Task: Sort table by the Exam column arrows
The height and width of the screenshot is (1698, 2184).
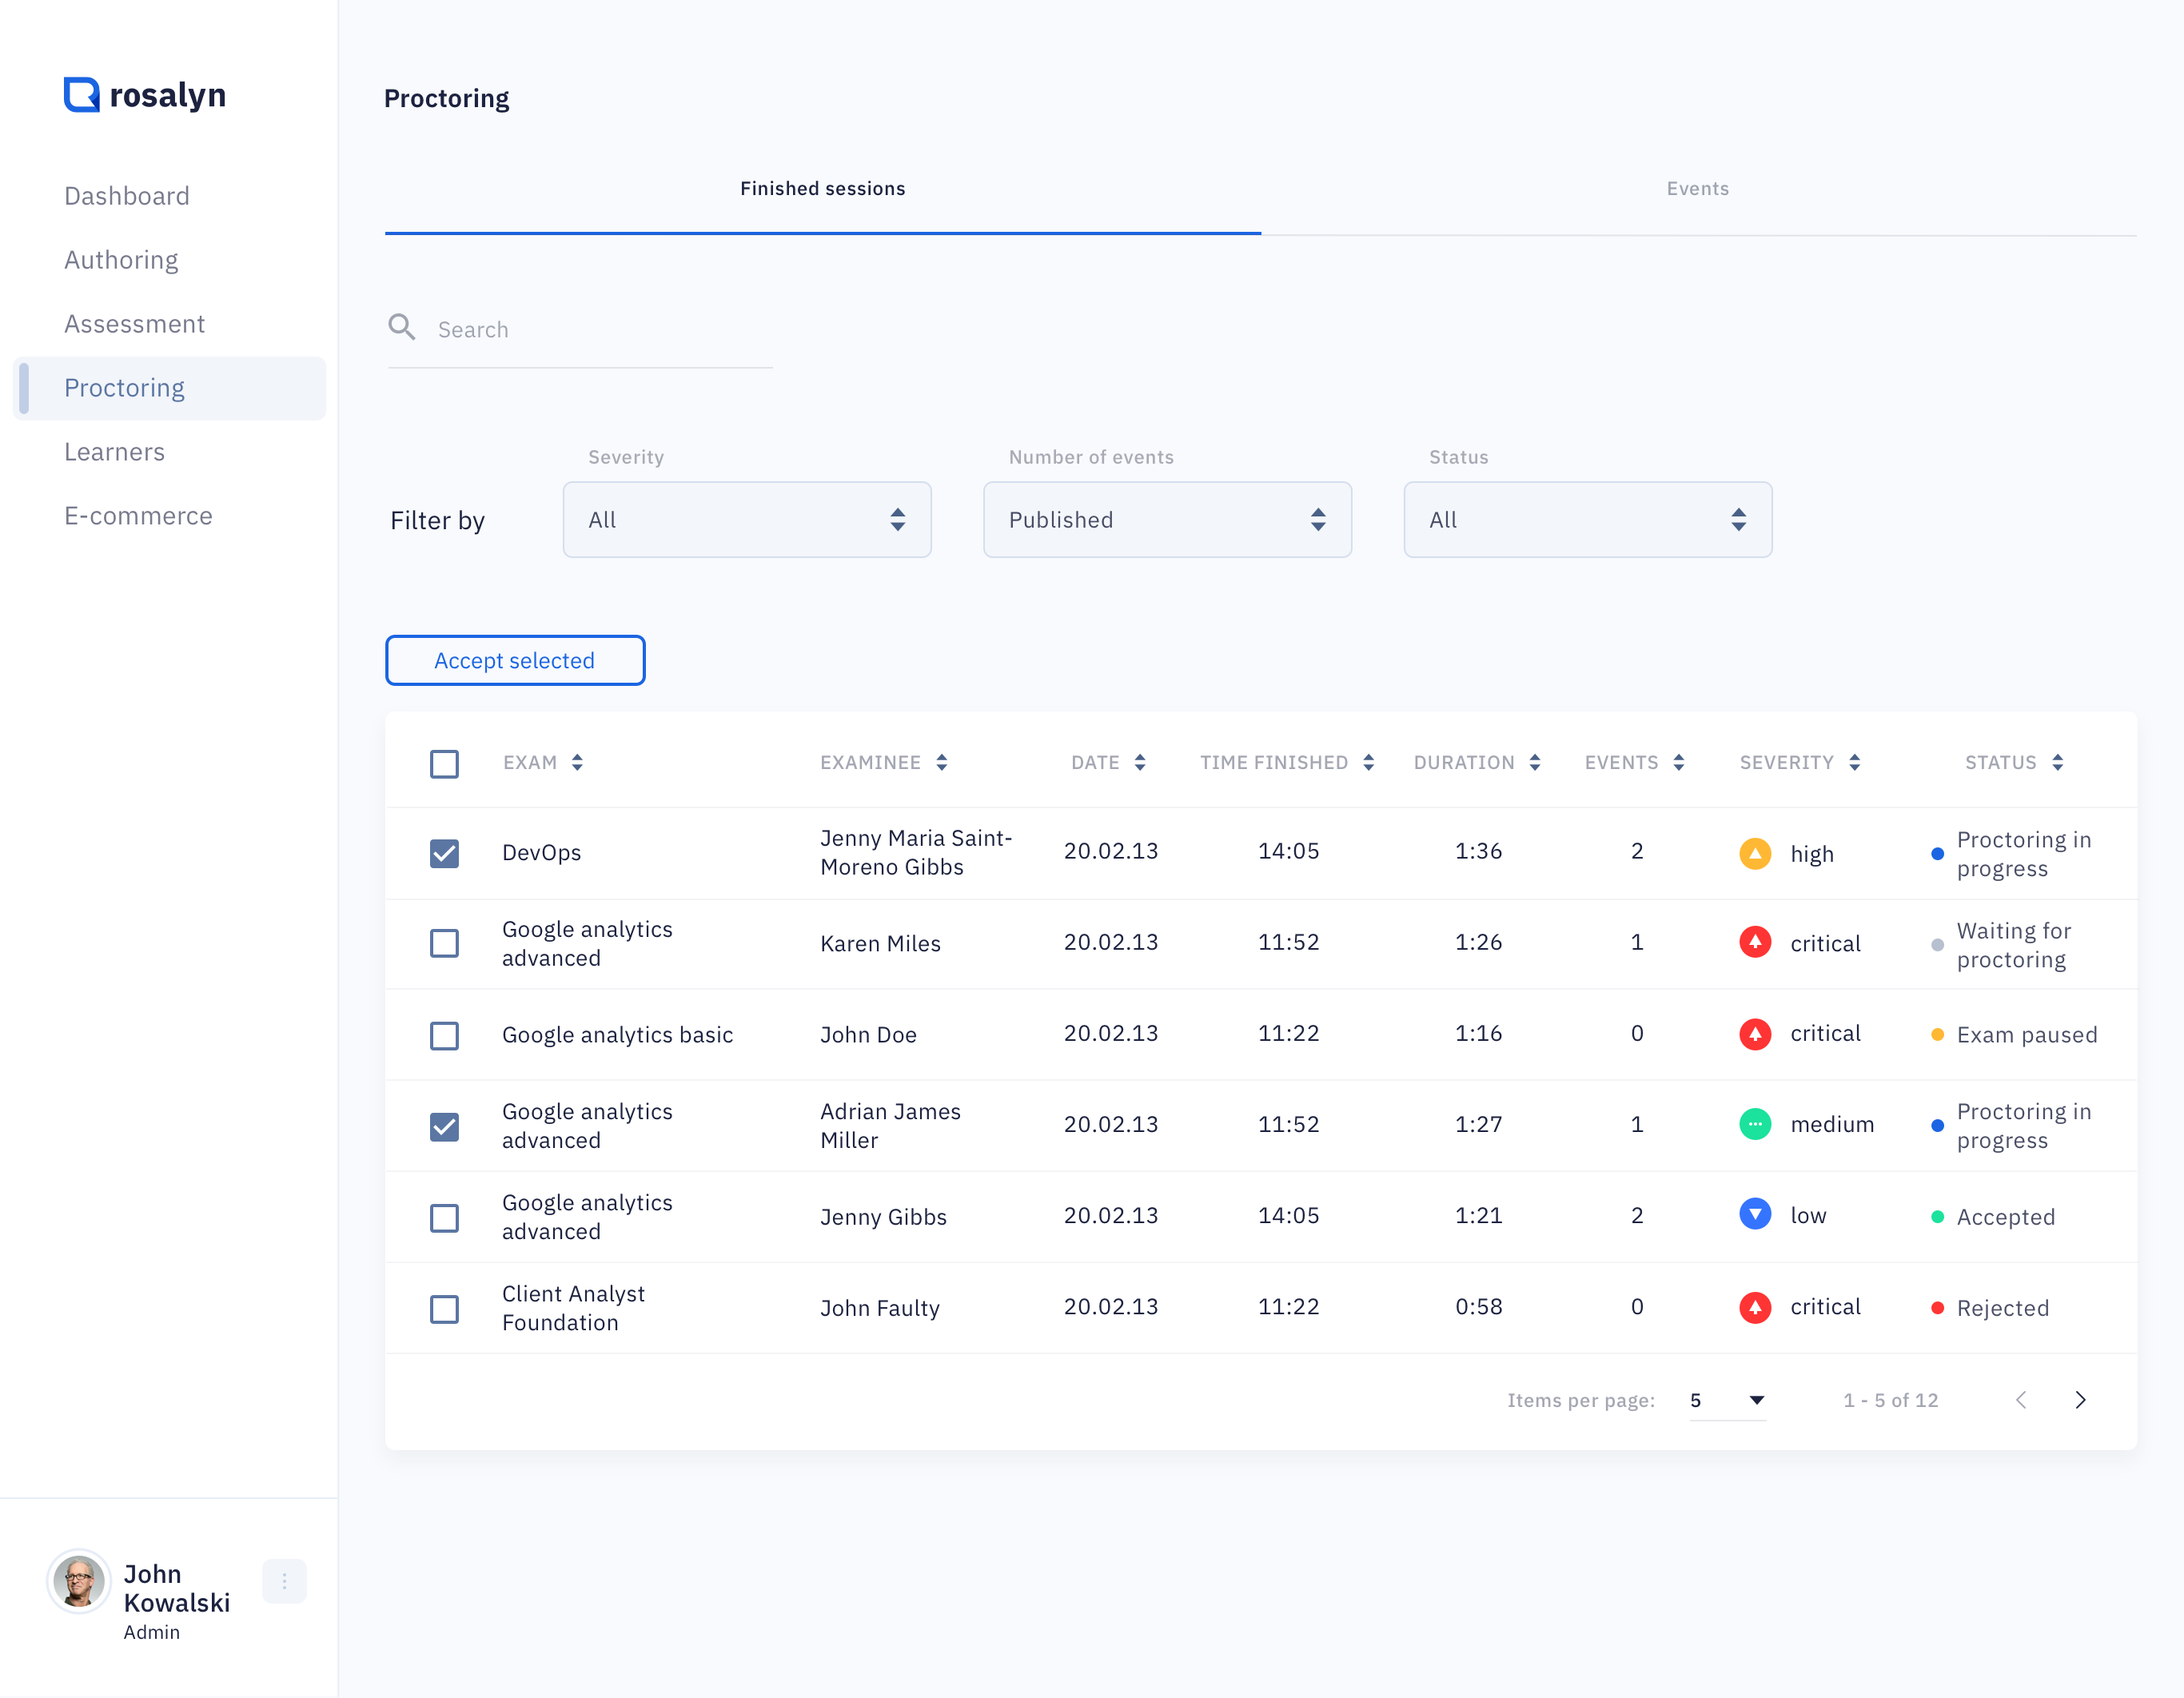Action: [577, 763]
